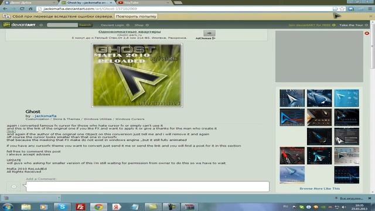375x211 pixels.
Task: Click the deviantART Search button
Action: (x=85, y=25)
